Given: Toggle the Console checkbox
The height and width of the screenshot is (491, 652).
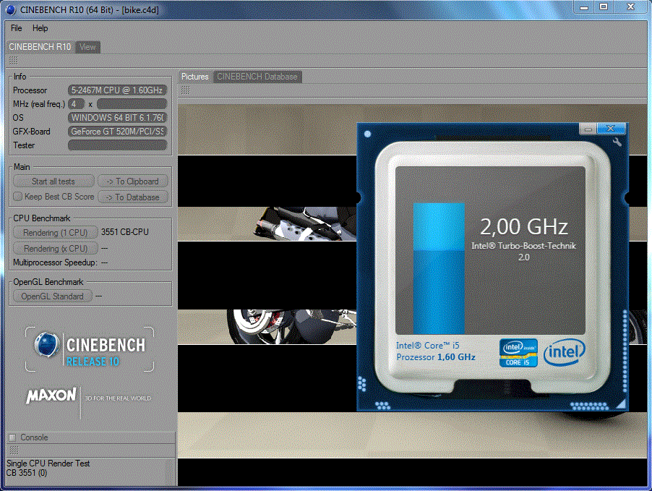Looking at the screenshot, I should point(12,437).
